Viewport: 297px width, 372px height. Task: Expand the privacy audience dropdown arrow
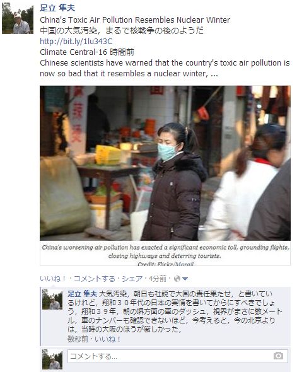click(x=185, y=279)
